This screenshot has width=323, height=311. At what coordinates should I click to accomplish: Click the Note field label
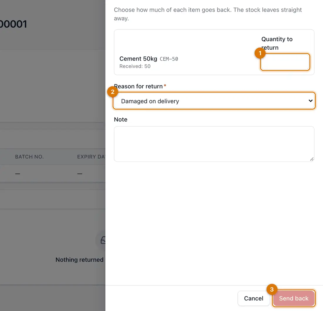[121, 120]
